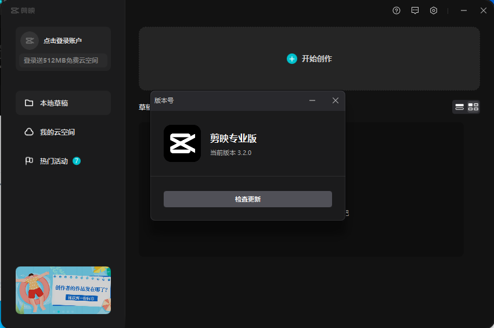Minimize the 版本号 dialog

tap(312, 100)
